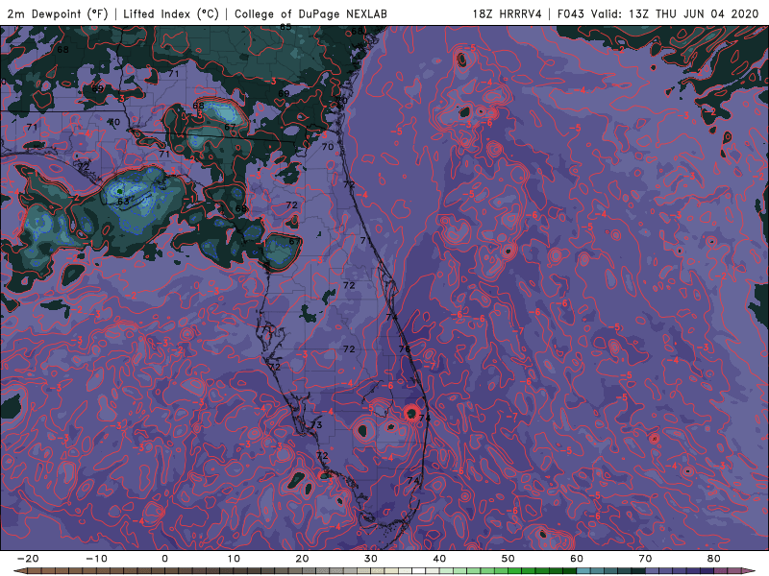Screen dimensions: 769x576
Task: Click the "College of DuPage NEXLAB" label
Action: point(310,13)
